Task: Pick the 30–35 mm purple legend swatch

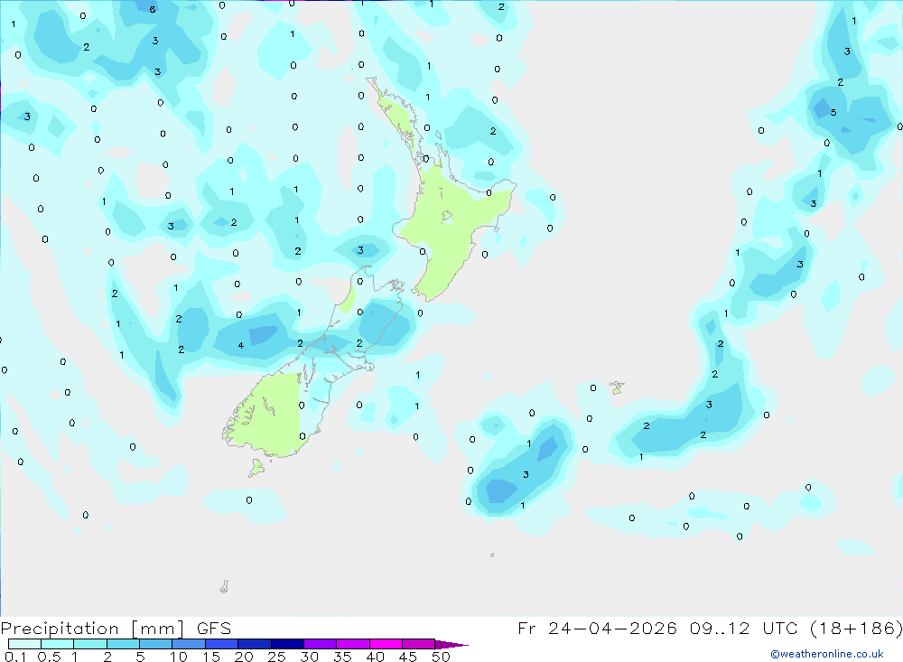Action: [x=320, y=644]
